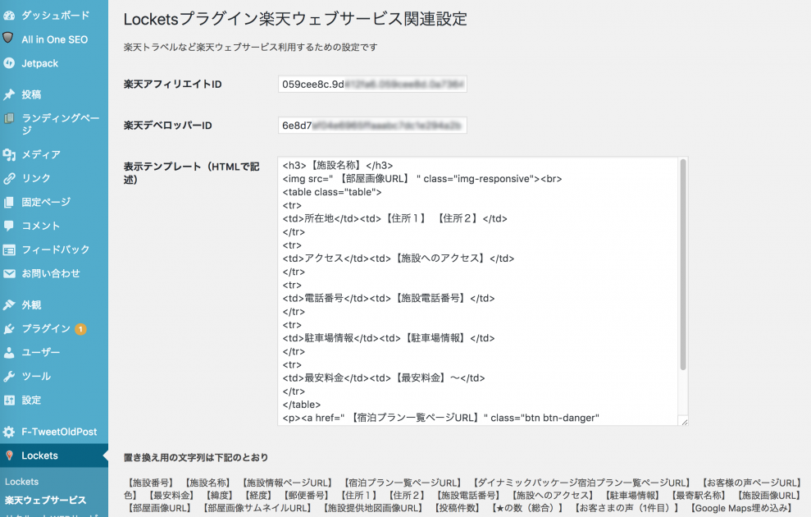The image size is (811, 517).
Task: Click the 置き換え用の文字列は下記のとおり text
Action: tap(196, 457)
